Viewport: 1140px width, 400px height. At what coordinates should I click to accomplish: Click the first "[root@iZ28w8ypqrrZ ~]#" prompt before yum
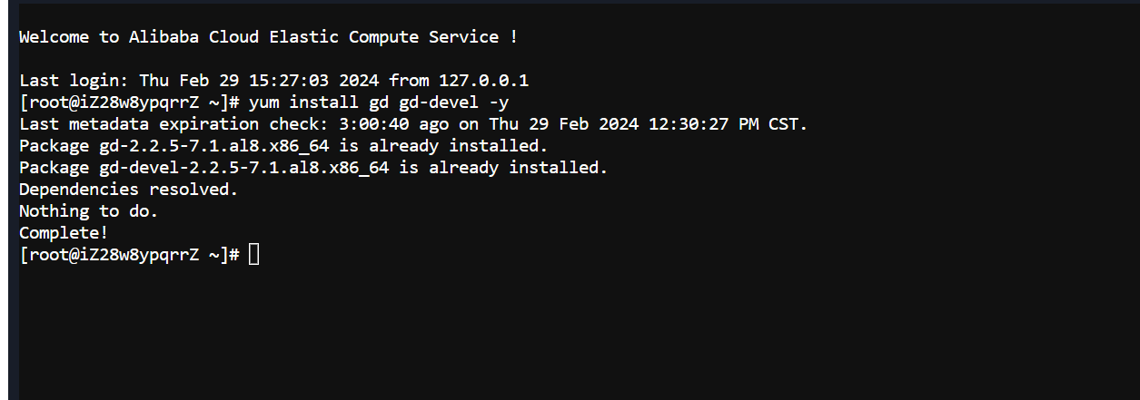(x=129, y=102)
